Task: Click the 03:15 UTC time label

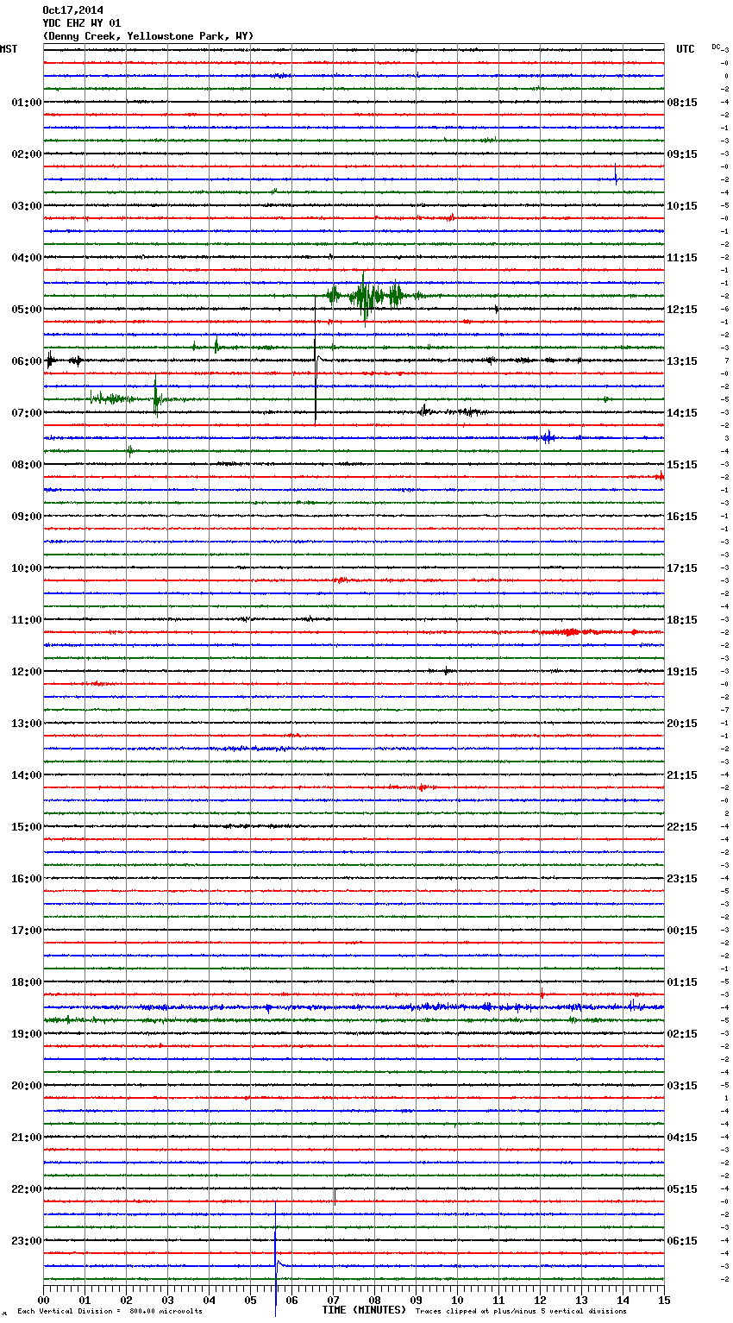Action: tap(682, 1086)
